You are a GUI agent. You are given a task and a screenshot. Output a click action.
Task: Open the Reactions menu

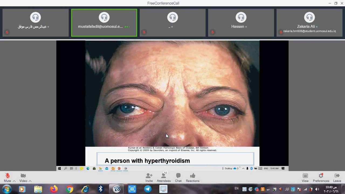coord(192,178)
